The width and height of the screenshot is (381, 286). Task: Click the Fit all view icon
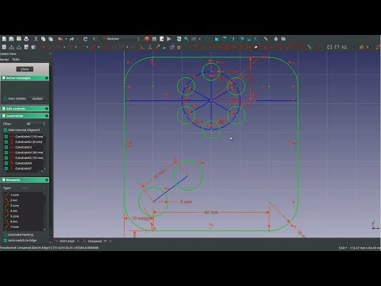(179, 39)
